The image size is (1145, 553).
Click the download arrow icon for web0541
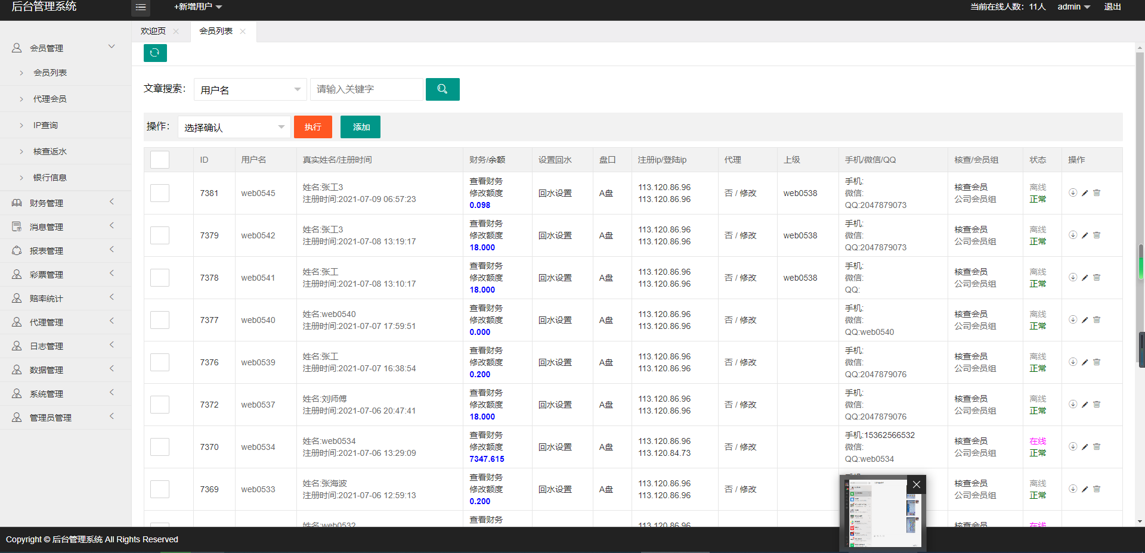tap(1073, 278)
